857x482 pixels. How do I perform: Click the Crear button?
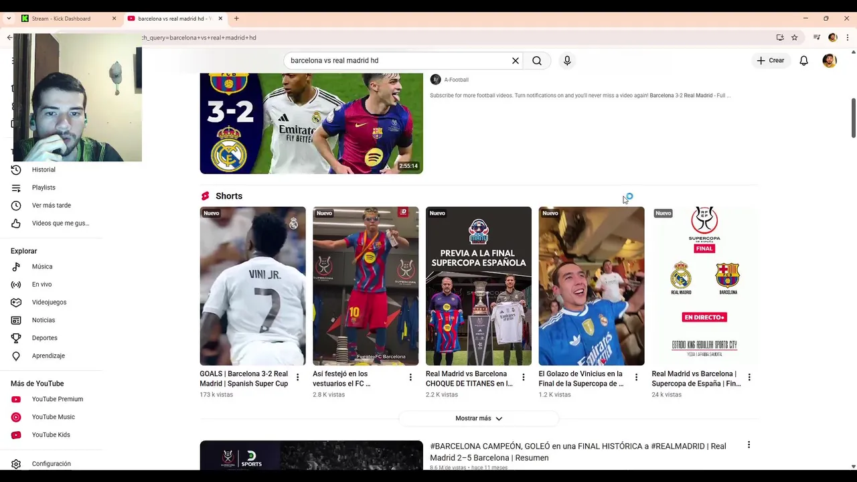[770, 60]
